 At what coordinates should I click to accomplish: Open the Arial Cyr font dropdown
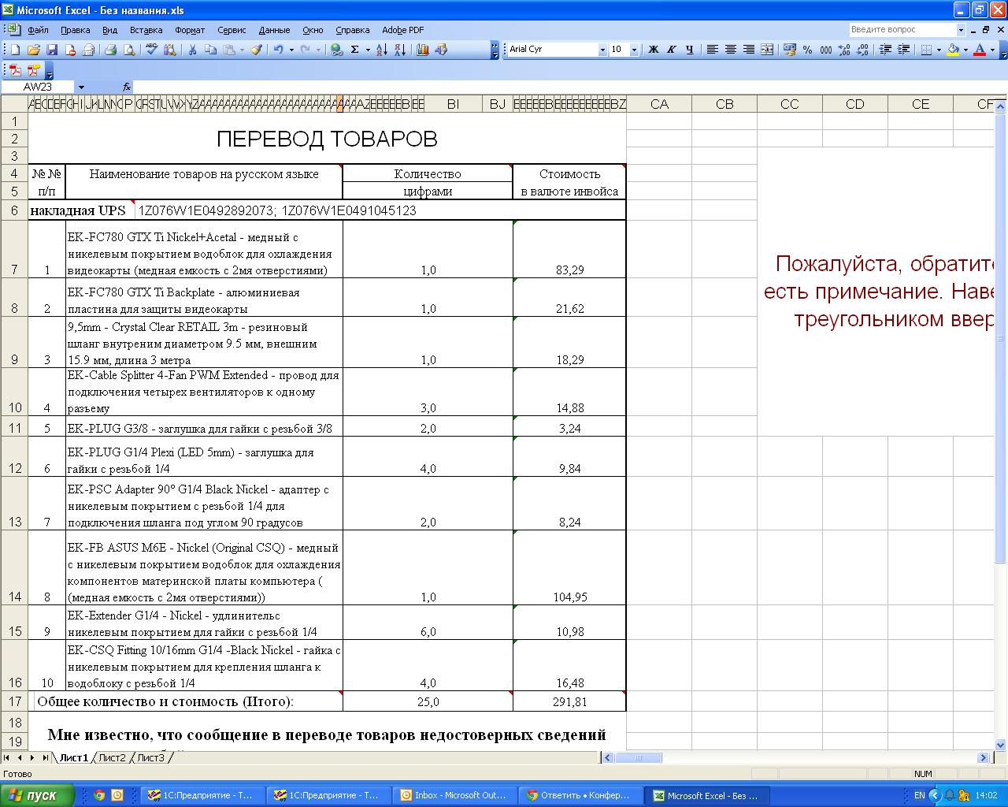click(x=602, y=50)
